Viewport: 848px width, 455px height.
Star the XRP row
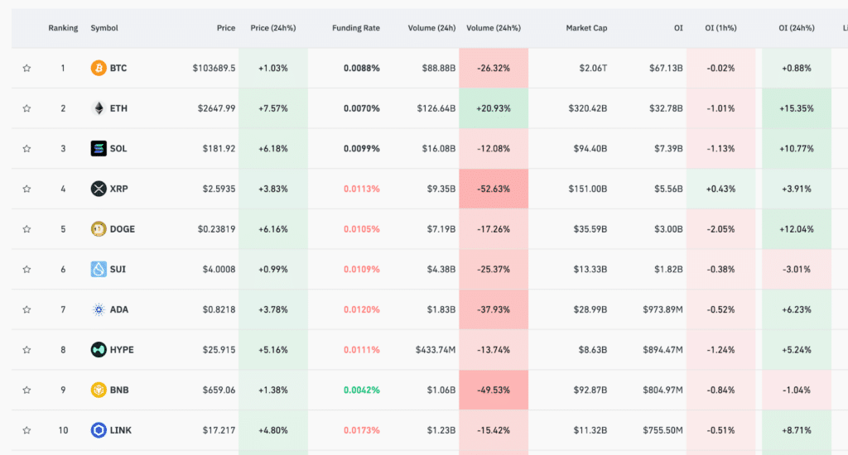pyautogui.click(x=26, y=189)
